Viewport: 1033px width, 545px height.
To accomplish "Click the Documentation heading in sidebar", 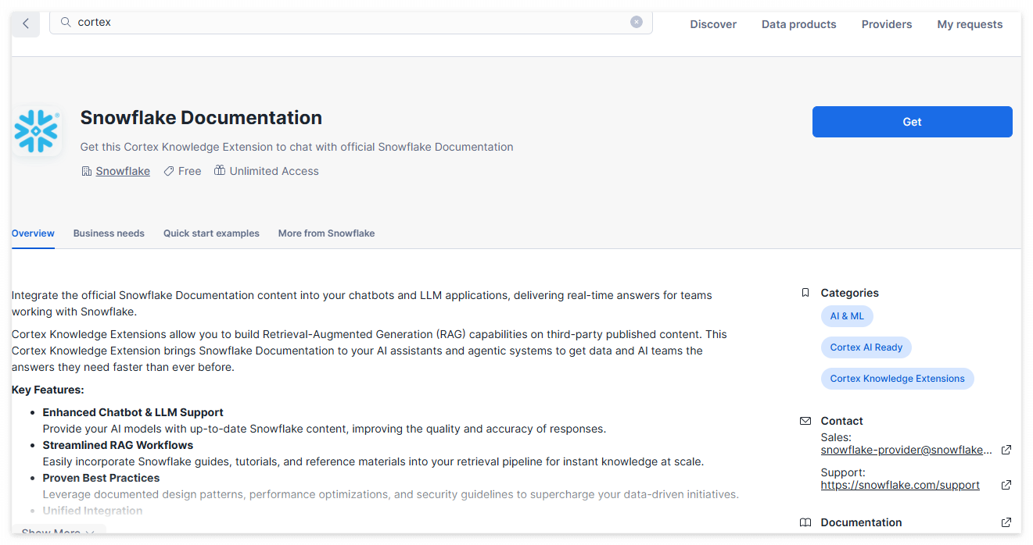I will click(x=861, y=522).
